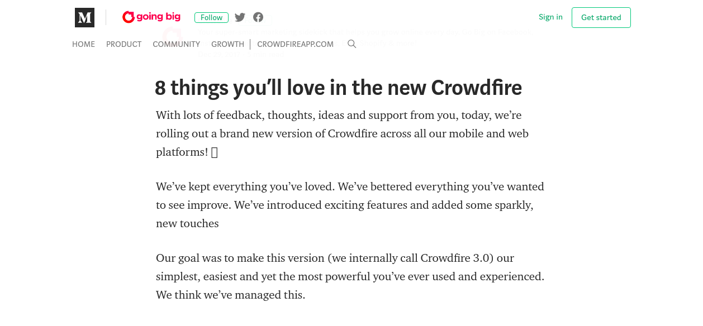This screenshot has width=703, height=326.
Task: Visit the CROWDFIREAPP.COM link
Action: [x=296, y=44]
